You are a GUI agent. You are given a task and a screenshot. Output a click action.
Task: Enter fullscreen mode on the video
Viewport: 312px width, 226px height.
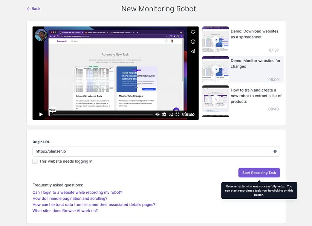tap(177, 114)
